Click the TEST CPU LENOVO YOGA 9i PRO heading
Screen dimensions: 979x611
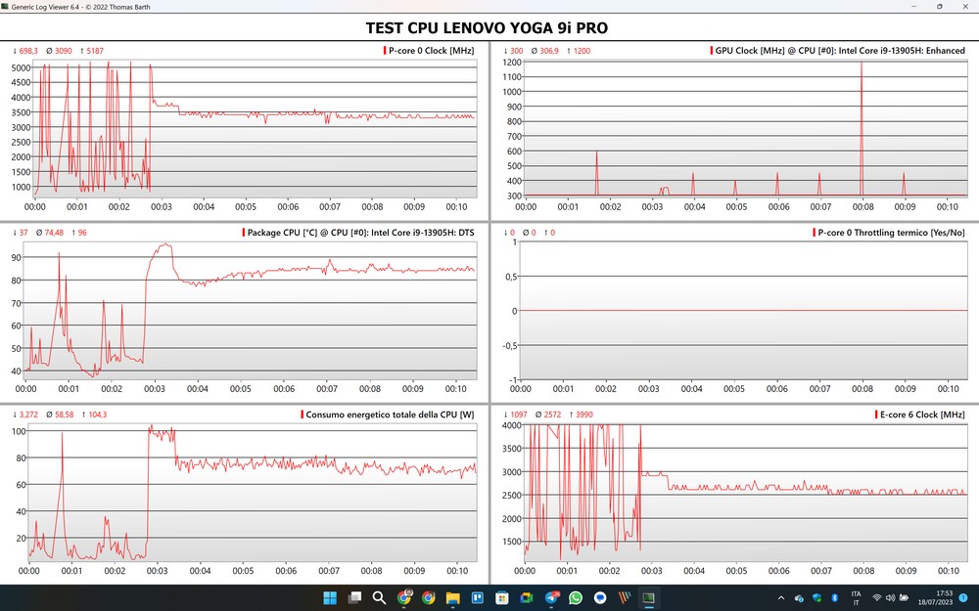point(487,27)
